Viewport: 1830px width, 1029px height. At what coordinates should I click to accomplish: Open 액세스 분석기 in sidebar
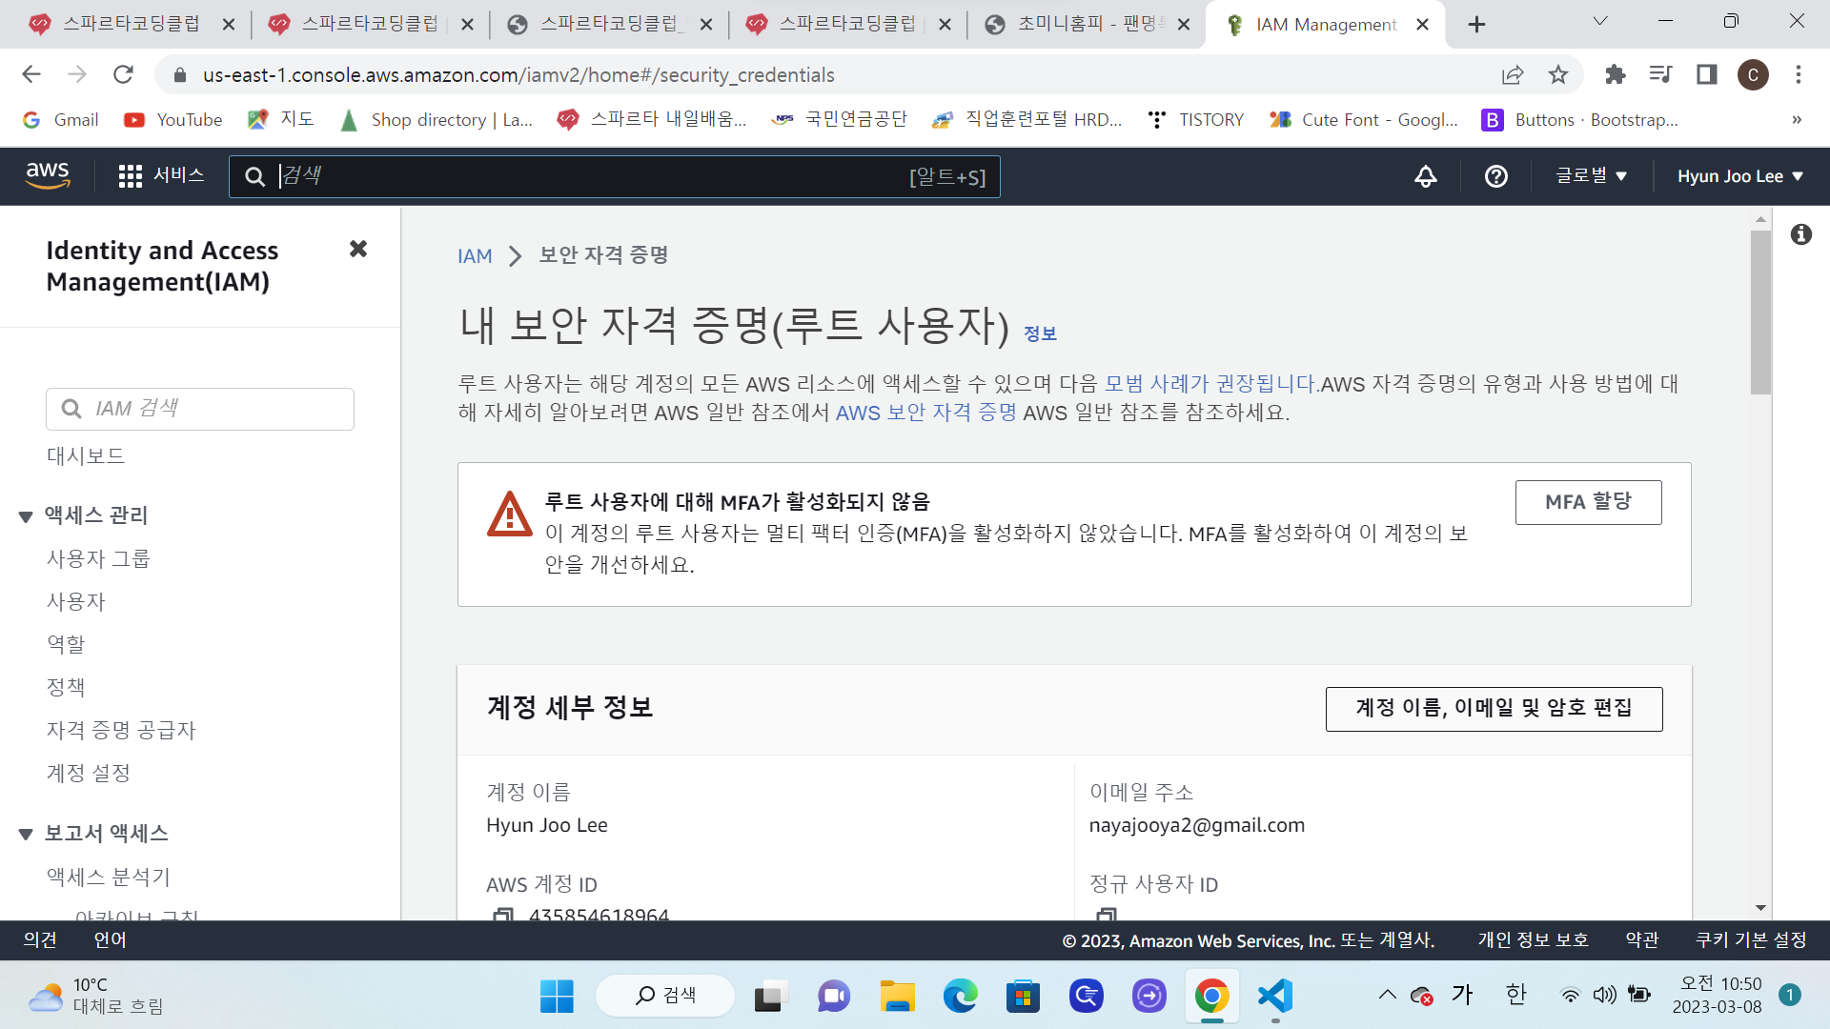click(109, 878)
